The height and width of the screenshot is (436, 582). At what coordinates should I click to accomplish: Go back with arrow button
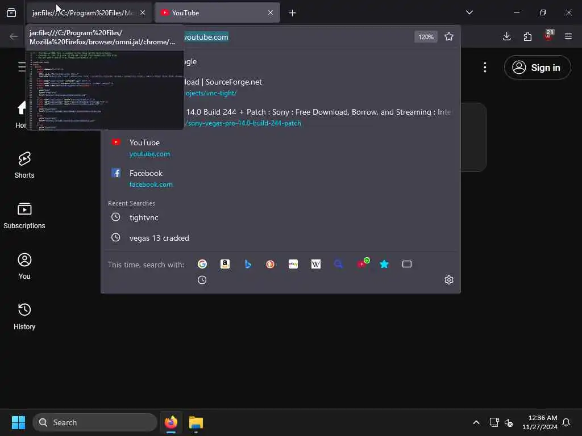coord(14,36)
